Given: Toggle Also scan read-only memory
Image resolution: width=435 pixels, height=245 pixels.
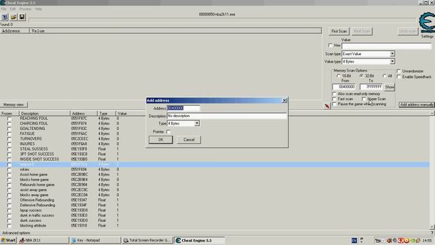Looking at the screenshot, I should point(334,94).
